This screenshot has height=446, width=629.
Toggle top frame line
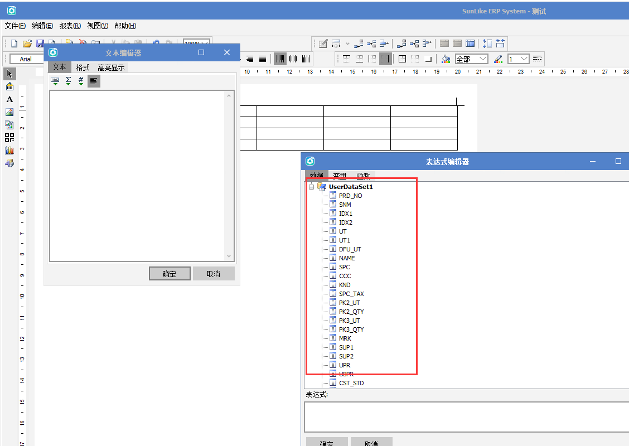tap(347, 59)
